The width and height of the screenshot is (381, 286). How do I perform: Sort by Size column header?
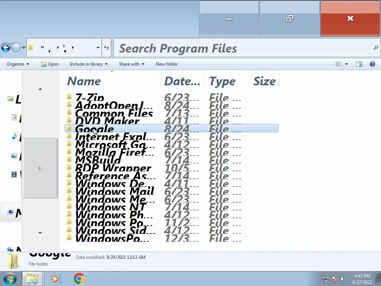tap(265, 81)
